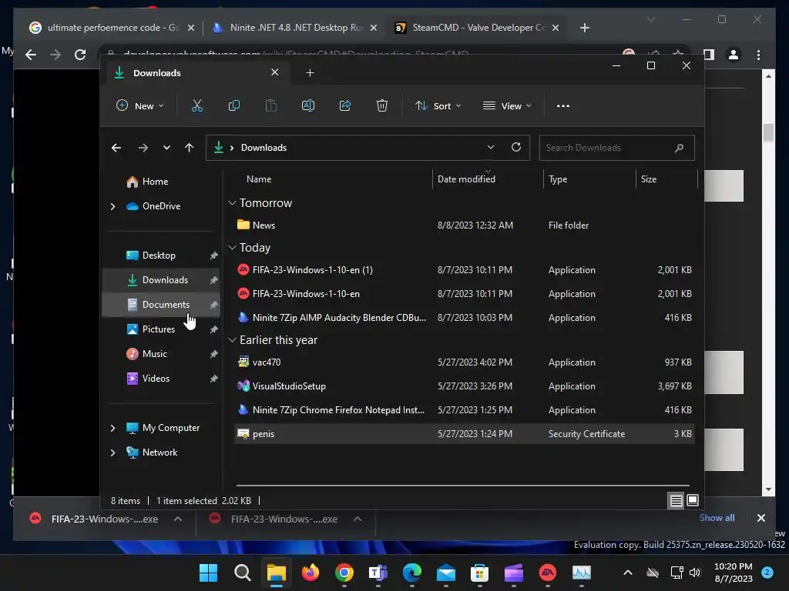Click the Copy icon in Explorer toolbar
789x591 pixels.
pyautogui.click(x=234, y=105)
